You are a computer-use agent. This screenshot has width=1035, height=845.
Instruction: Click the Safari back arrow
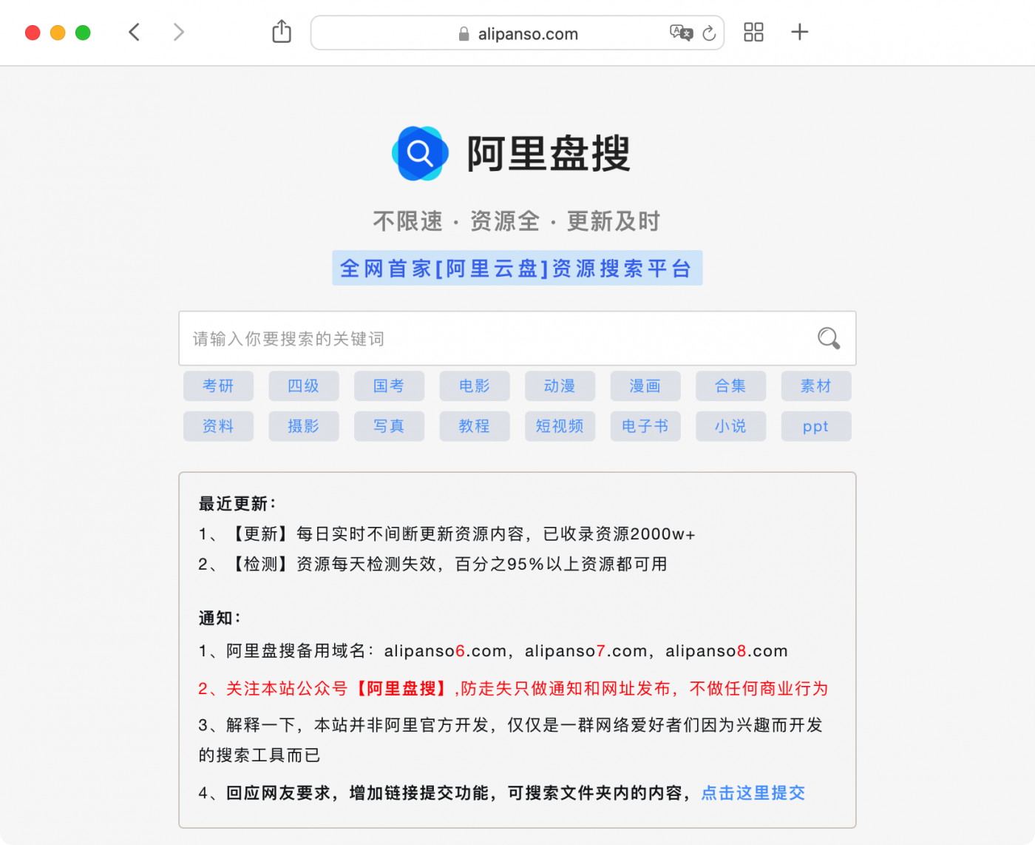click(x=134, y=32)
